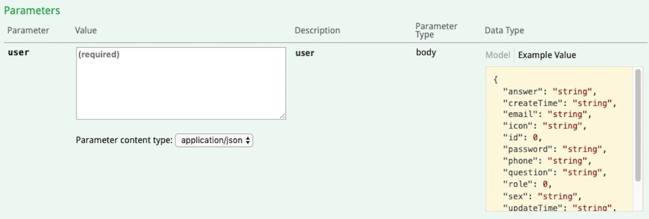Image resolution: width=649 pixels, height=219 pixels.
Task: Click the Description column header
Action: pyautogui.click(x=317, y=30)
